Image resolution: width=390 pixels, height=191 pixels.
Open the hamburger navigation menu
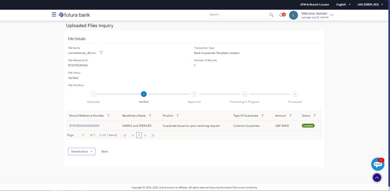[x=54, y=14]
